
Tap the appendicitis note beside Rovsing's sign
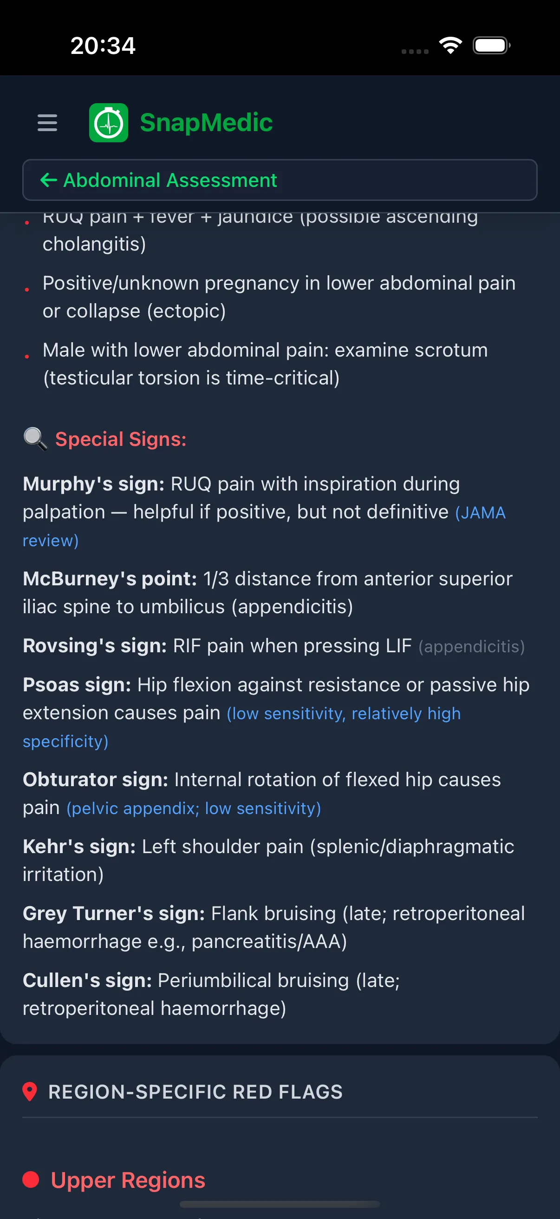pyautogui.click(x=471, y=645)
